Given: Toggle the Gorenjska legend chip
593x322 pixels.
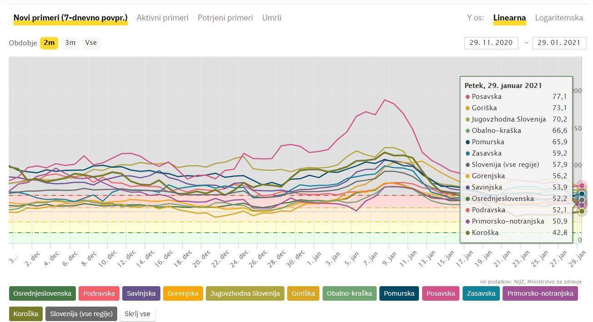Looking at the screenshot, I should click(x=183, y=293).
